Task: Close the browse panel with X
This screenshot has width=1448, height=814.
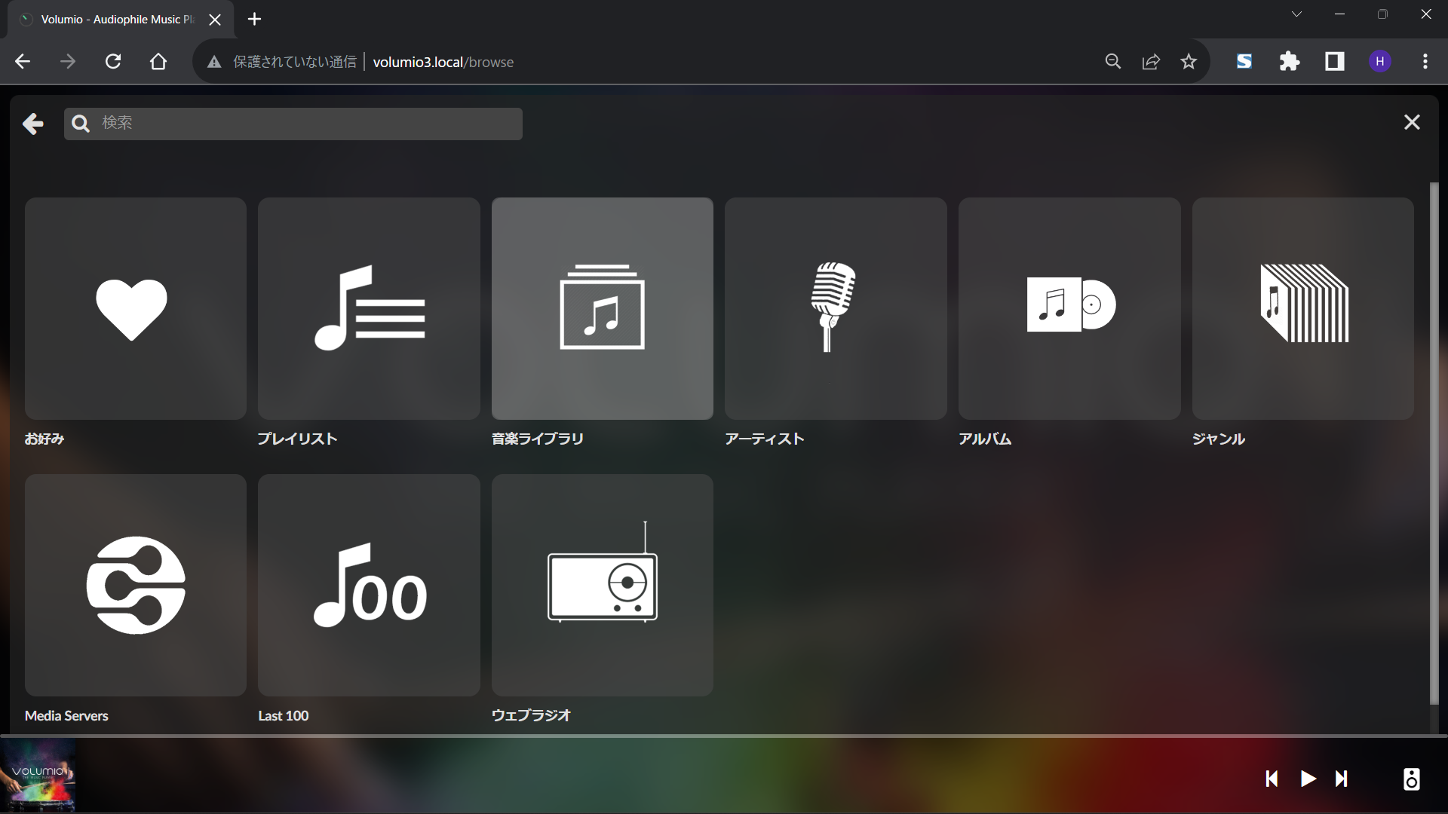Action: click(x=1412, y=122)
